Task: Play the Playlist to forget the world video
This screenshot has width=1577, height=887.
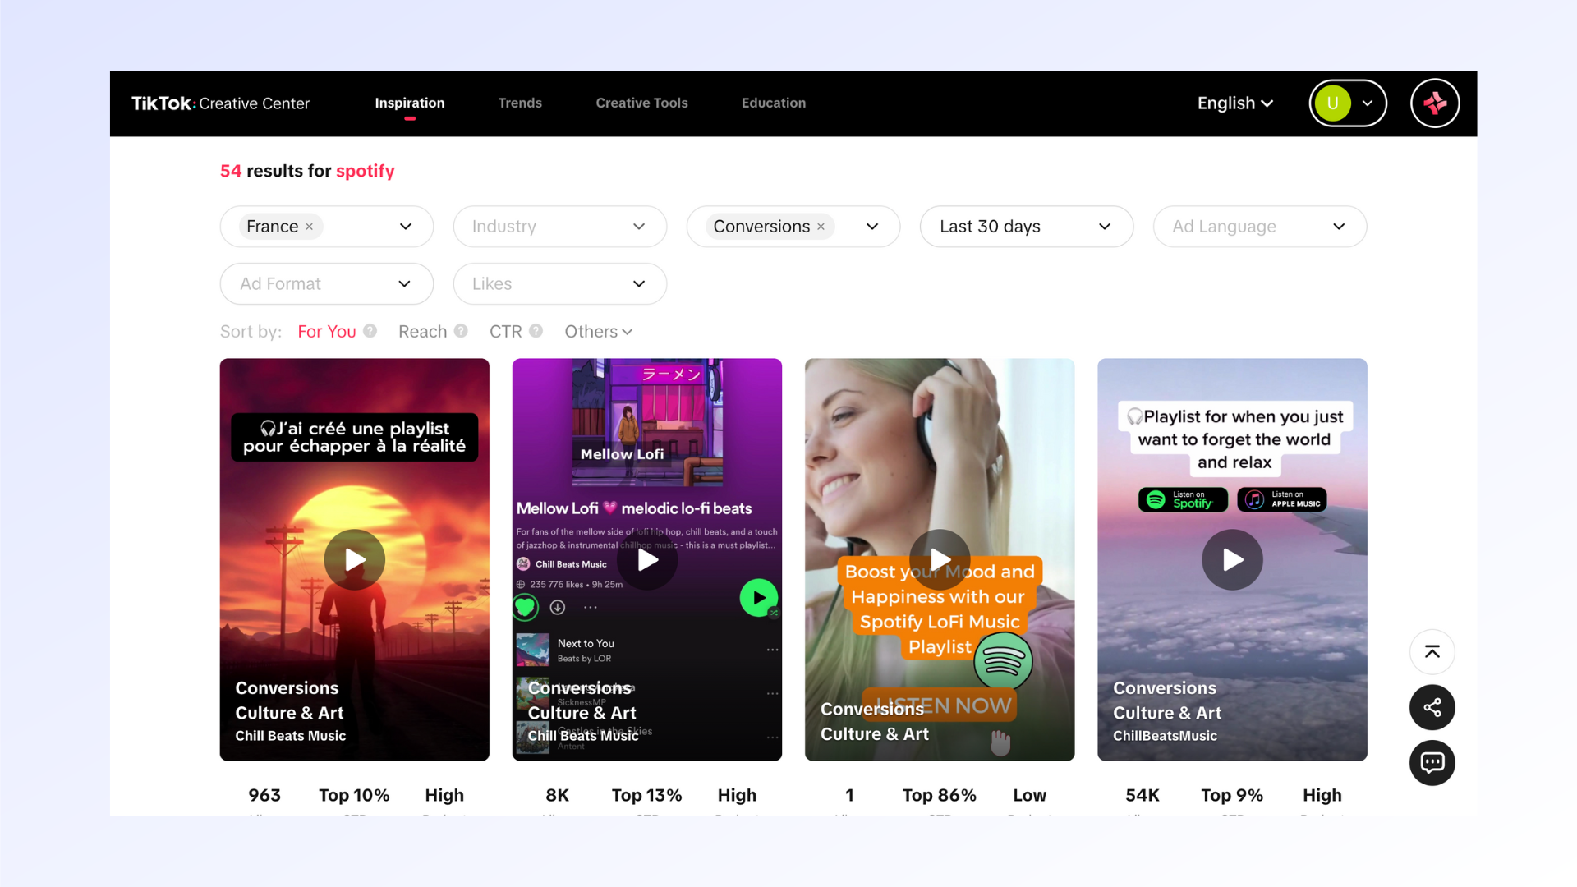Action: tap(1232, 560)
